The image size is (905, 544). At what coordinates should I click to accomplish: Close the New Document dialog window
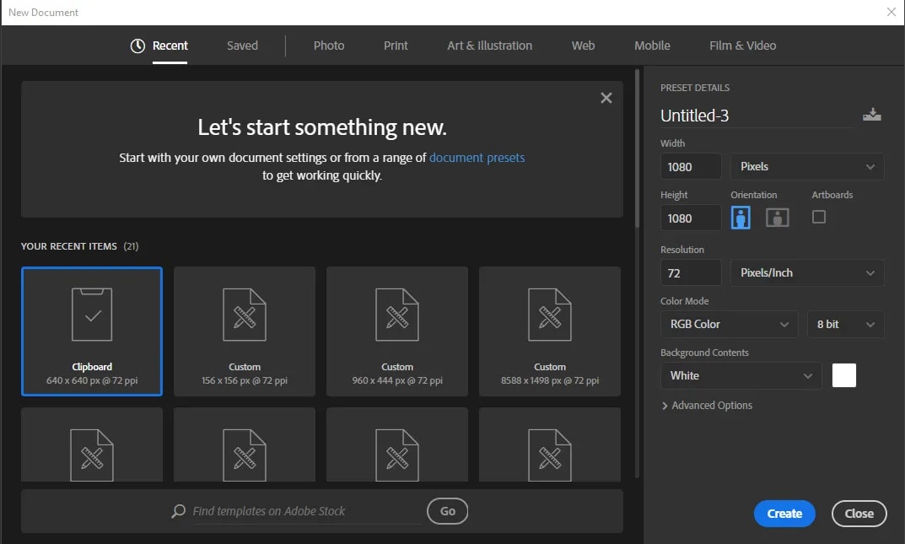(x=892, y=12)
